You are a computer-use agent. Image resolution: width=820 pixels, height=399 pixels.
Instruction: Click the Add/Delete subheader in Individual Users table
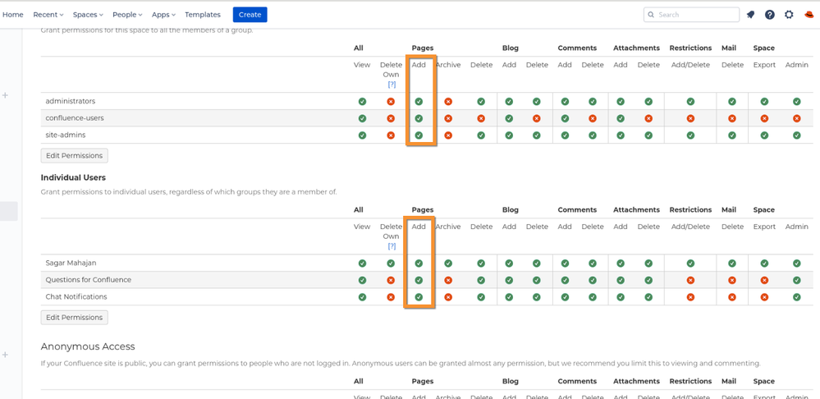[x=690, y=227]
